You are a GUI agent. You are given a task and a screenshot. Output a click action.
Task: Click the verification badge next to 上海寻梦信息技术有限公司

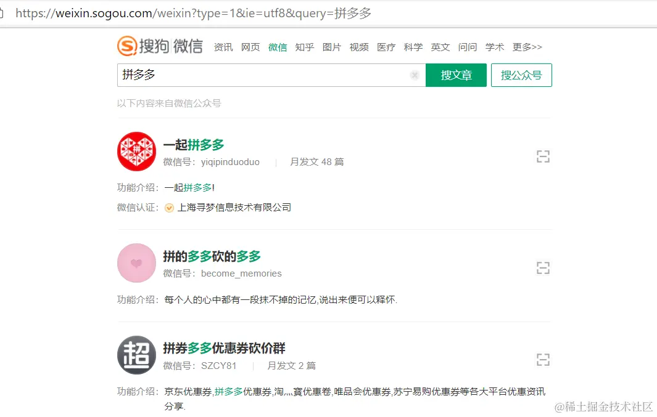(169, 208)
